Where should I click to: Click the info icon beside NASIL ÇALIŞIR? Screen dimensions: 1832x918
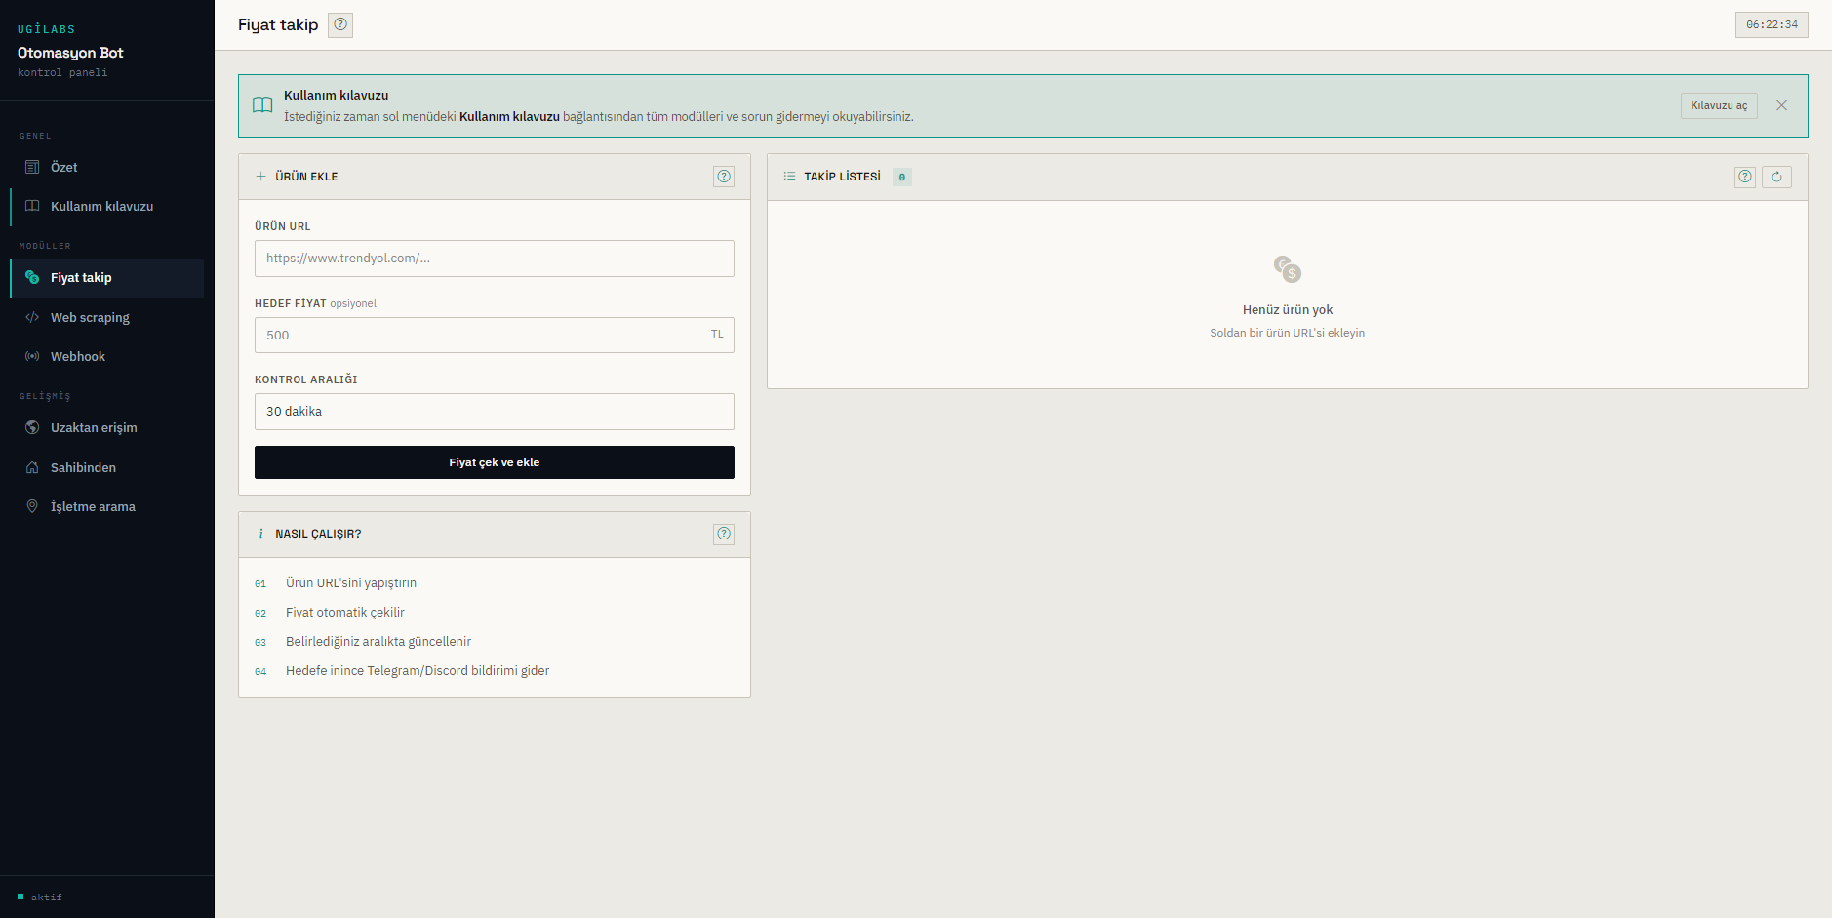tap(260, 534)
